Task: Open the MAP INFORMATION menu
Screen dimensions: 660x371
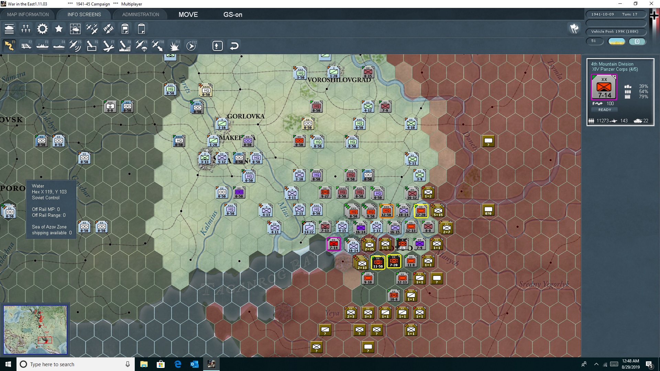Action: pyautogui.click(x=27, y=14)
